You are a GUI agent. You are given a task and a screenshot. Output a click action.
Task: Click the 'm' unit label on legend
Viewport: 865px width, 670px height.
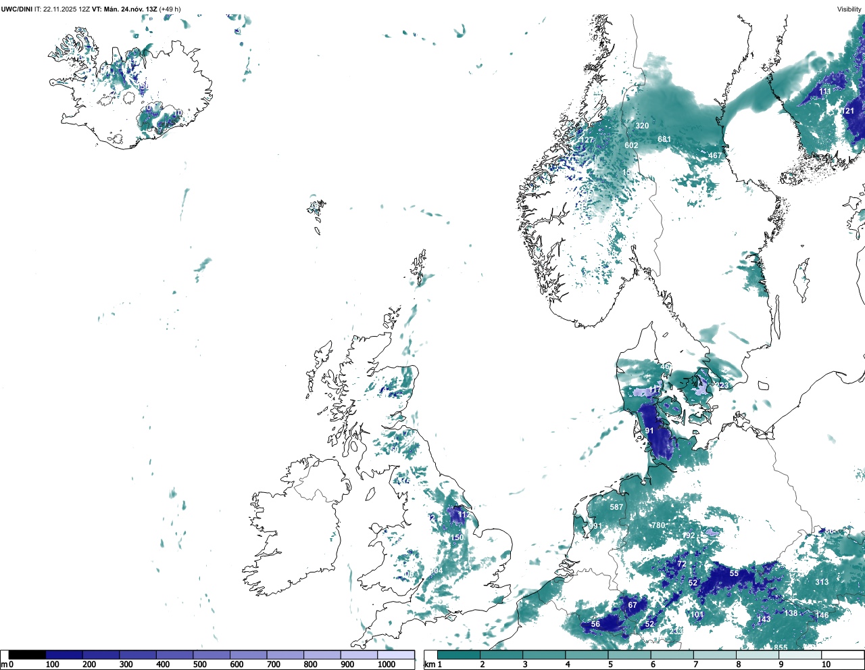tap(4, 665)
